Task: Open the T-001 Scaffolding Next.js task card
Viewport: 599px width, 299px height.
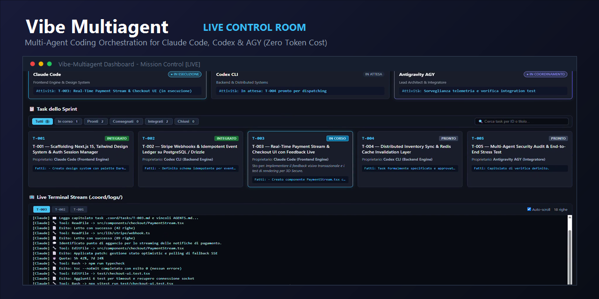Action: (80, 159)
